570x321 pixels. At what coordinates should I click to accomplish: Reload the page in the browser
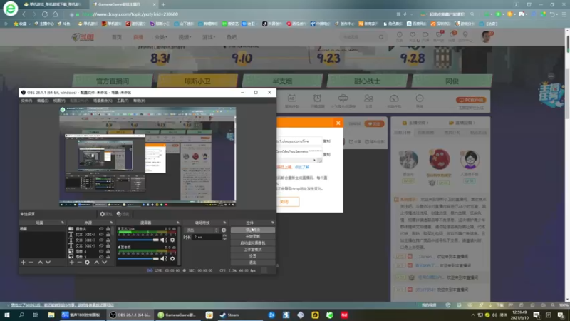point(45,14)
